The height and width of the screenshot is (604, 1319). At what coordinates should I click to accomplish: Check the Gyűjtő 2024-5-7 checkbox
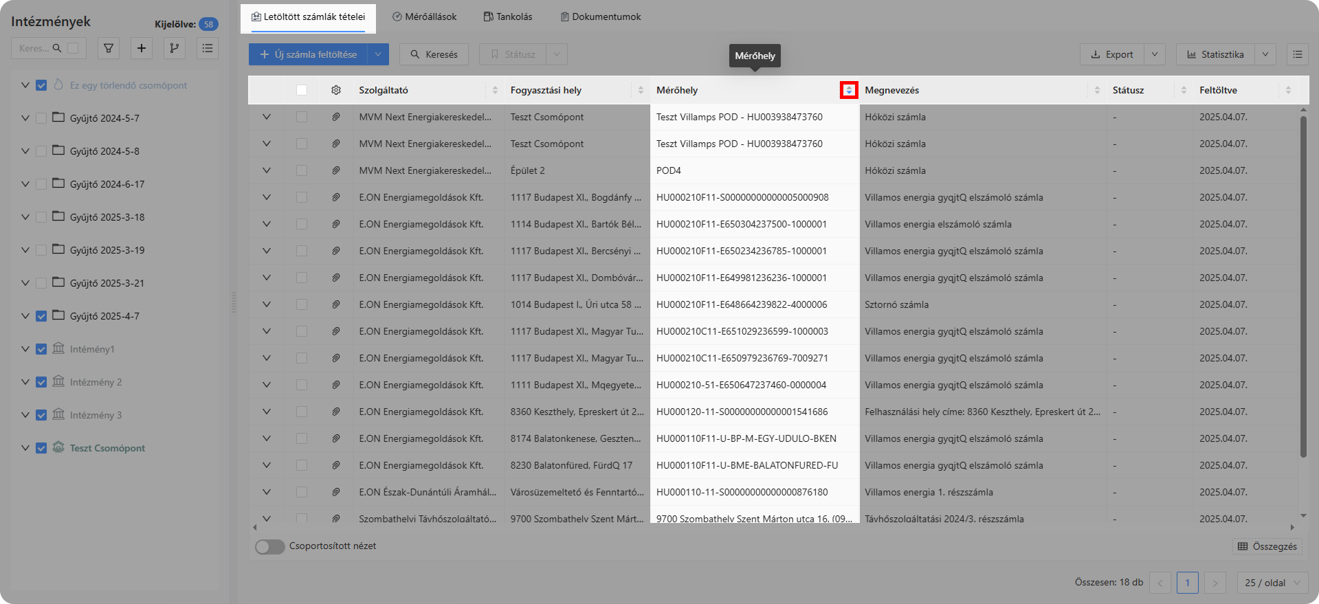41,118
